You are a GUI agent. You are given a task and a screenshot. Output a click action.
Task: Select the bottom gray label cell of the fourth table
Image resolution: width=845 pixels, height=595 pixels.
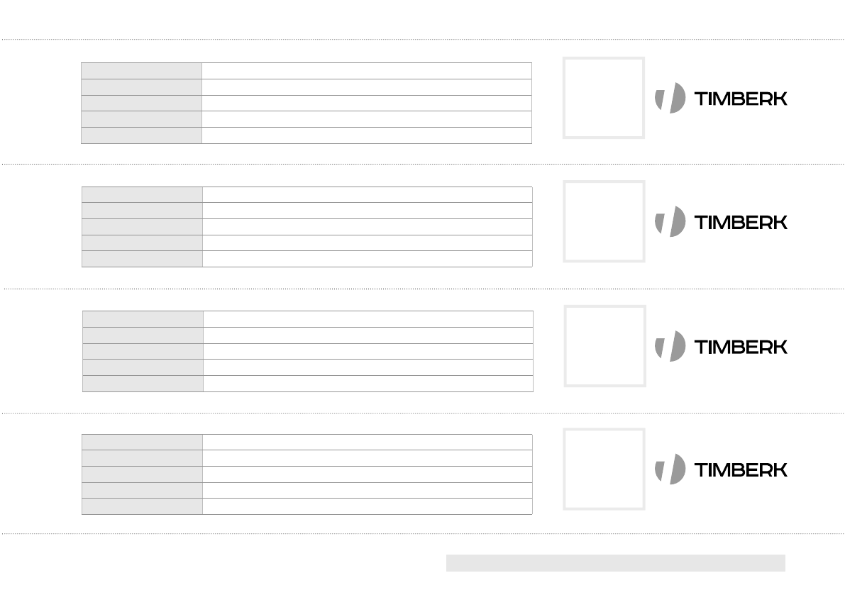[x=142, y=506]
